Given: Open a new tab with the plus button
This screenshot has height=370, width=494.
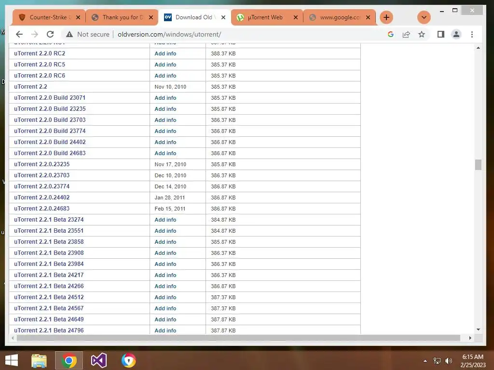Looking at the screenshot, I should click(386, 17).
